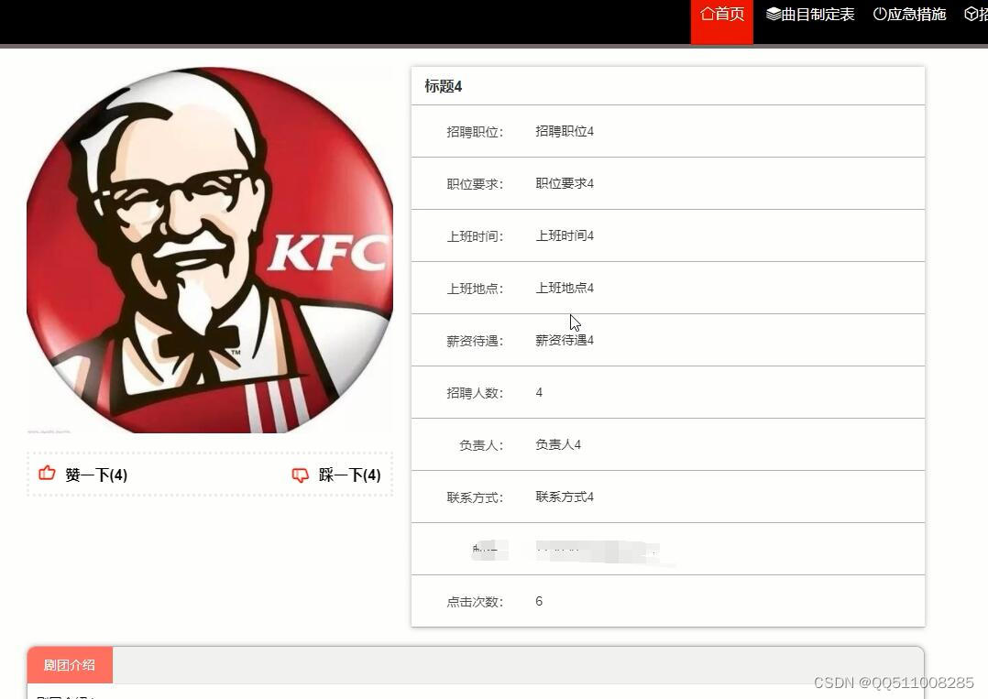The height and width of the screenshot is (699, 988).
Task: Click the thumbs-down icon
Action: coord(301,475)
